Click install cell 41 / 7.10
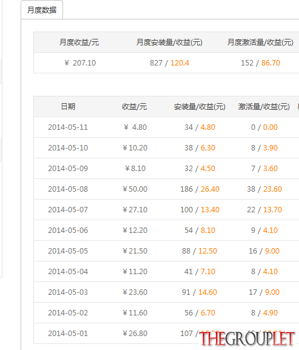The image size is (299, 350). 200,272
